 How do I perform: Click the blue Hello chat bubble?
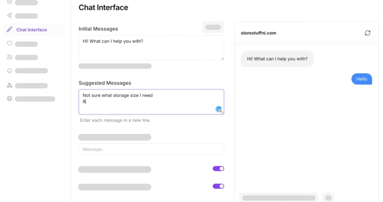pos(361,79)
